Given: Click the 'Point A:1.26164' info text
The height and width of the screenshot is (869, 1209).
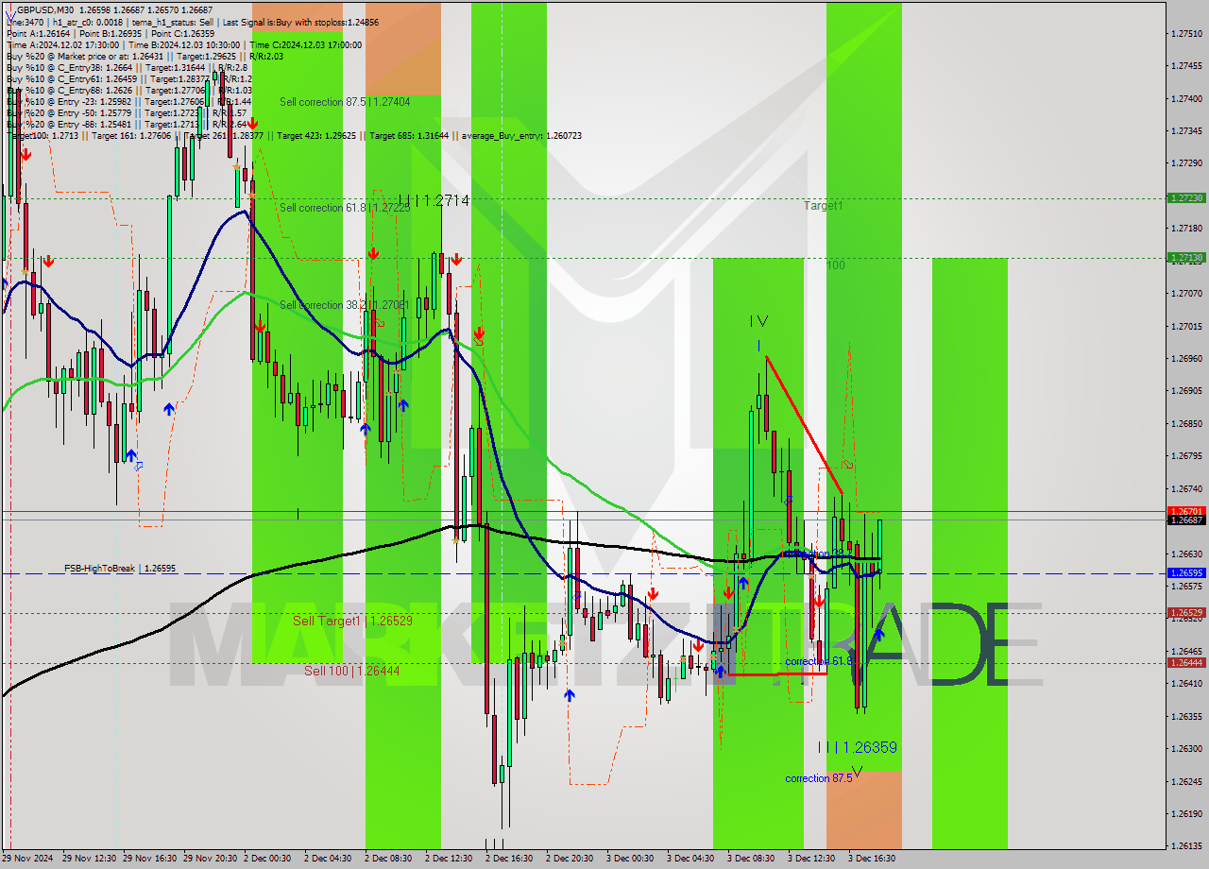Looking at the screenshot, I should point(38,33).
